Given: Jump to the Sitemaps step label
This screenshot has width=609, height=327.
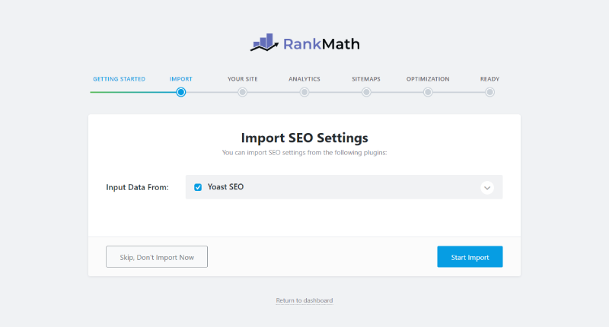Looking at the screenshot, I should (x=366, y=79).
